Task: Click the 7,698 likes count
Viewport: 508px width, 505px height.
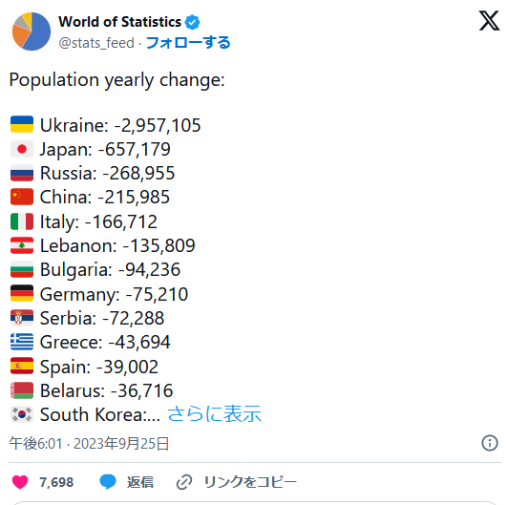Action: pyautogui.click(x=56, y=482)
